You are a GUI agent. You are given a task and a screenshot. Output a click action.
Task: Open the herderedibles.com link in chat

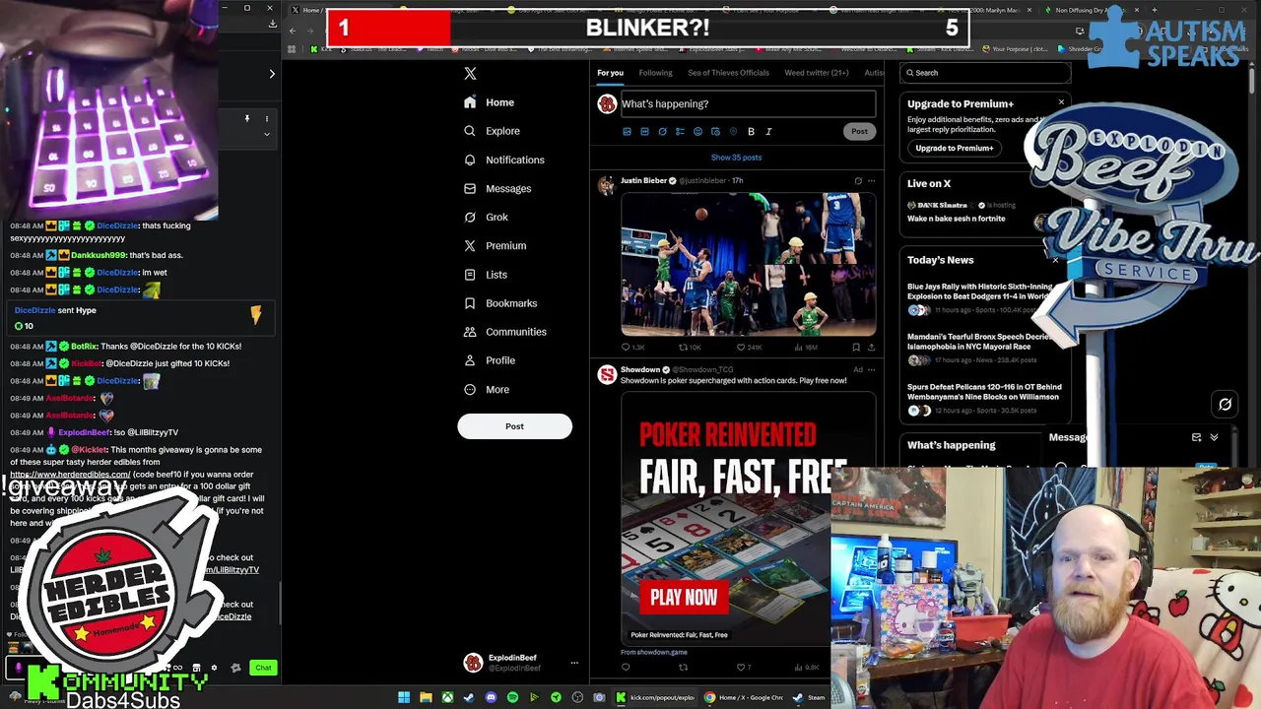pos(70,475)
